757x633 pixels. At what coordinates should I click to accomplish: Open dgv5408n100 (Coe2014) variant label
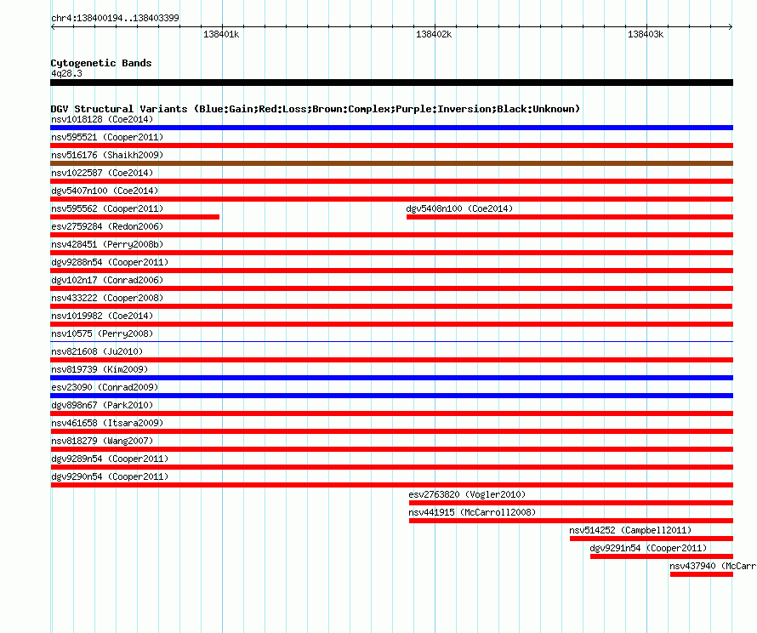pyautogui.click(x=459, y=208)
